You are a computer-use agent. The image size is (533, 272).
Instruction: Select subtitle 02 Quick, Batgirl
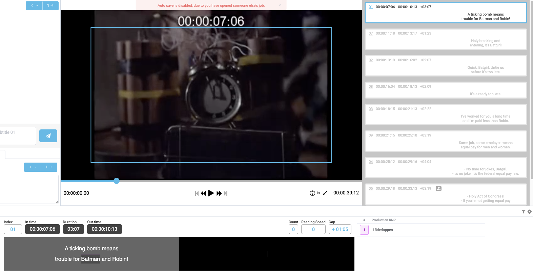[446, 66]
